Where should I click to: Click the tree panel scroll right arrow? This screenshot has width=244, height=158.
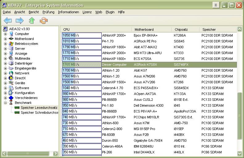tap(55, 153)
